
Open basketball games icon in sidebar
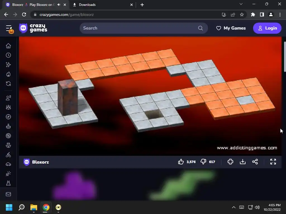coord(8,136)
